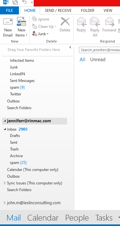The width and height of the screenshot is (120, 226).
Task: Open the FILE tab
Action: tap(9, 10)
